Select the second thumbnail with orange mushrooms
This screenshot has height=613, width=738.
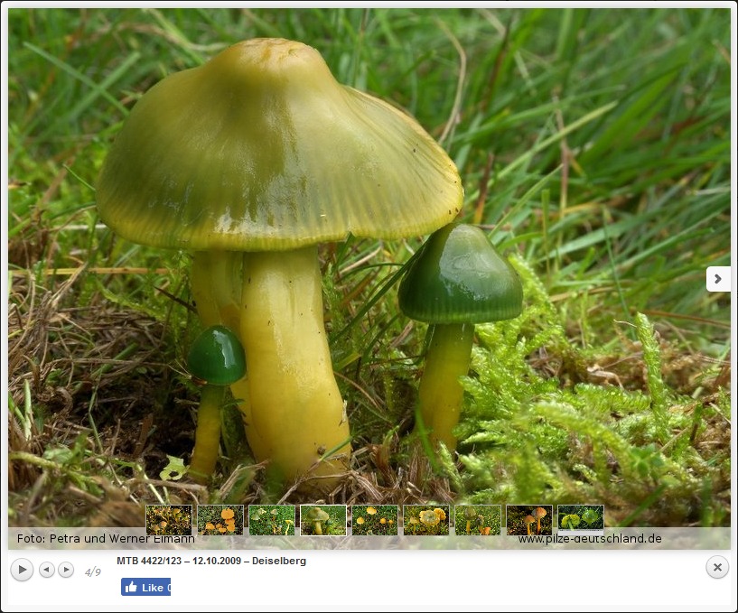220,520
